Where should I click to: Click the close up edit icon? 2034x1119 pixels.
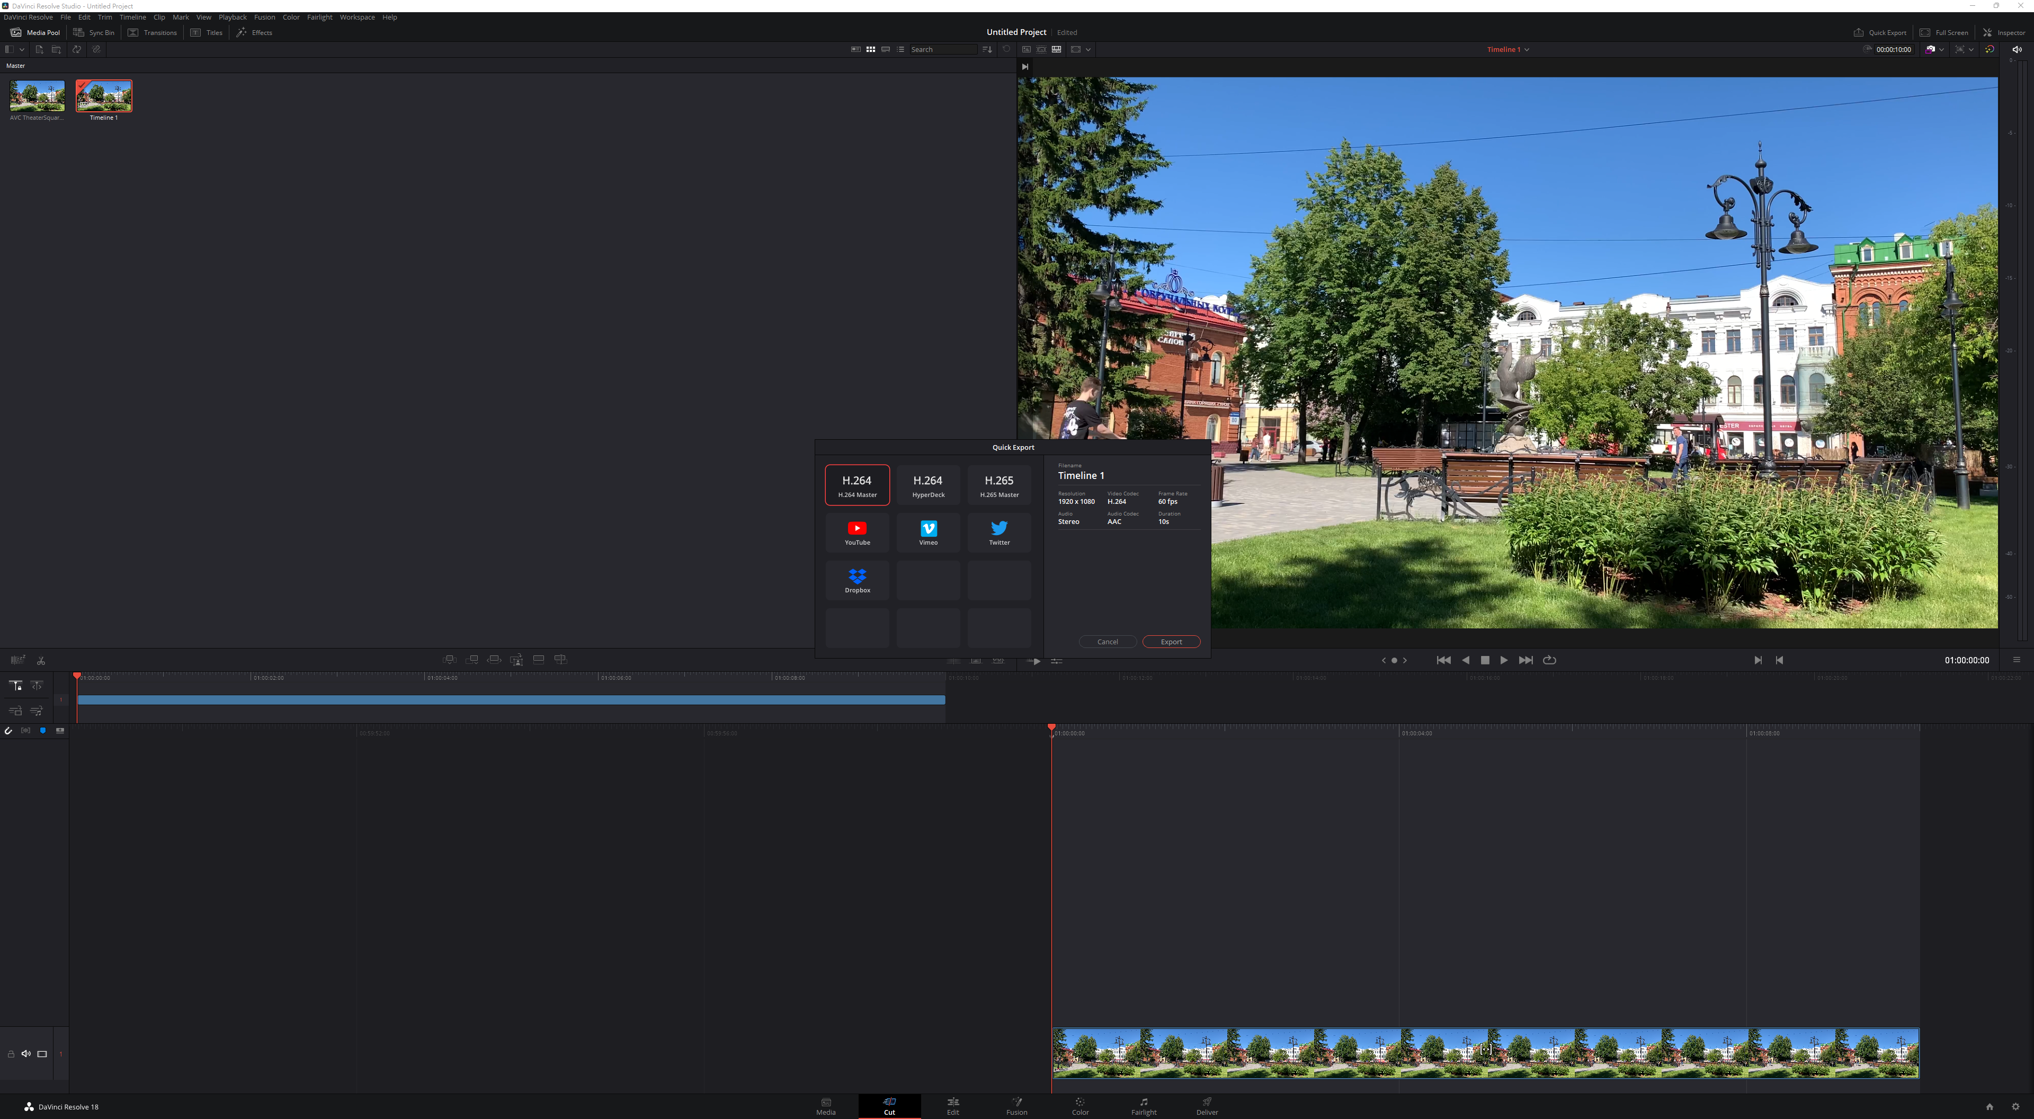(516, 660)
